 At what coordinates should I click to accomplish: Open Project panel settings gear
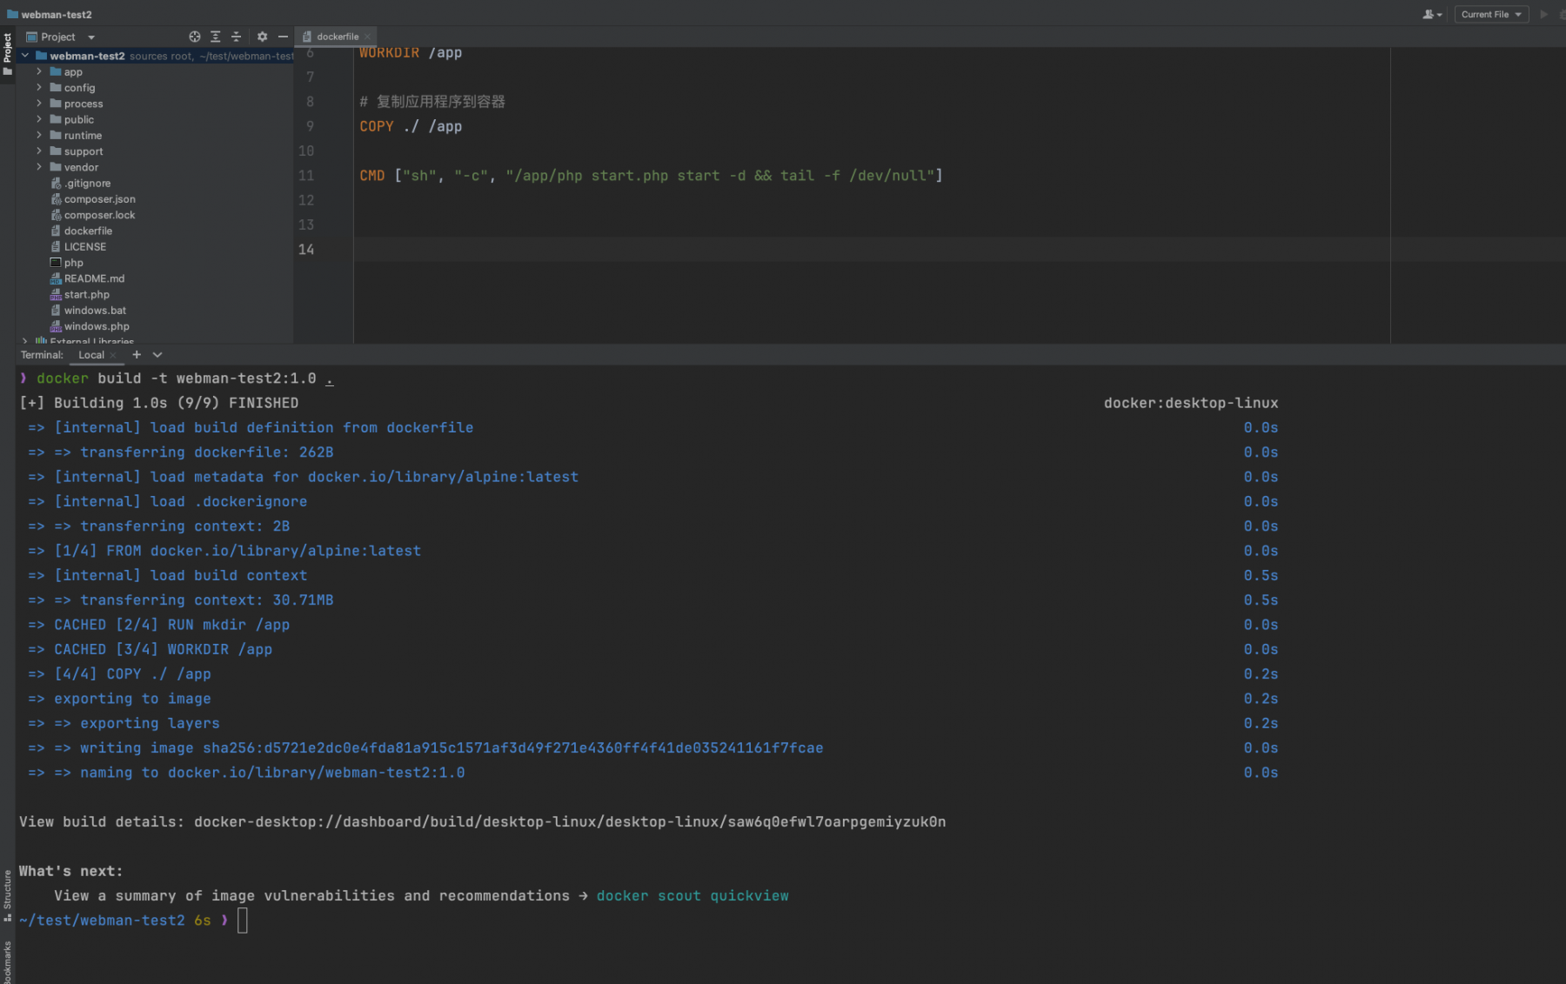click(x=262, y=37)
